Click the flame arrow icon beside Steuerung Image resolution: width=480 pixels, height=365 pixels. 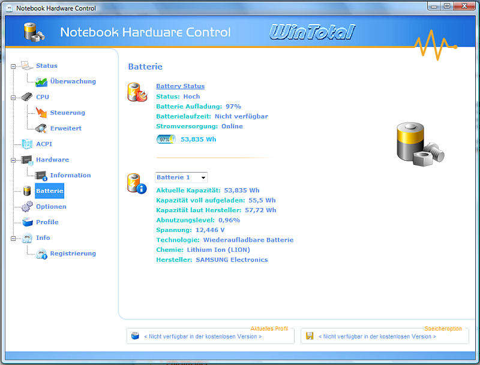point(41,113)
